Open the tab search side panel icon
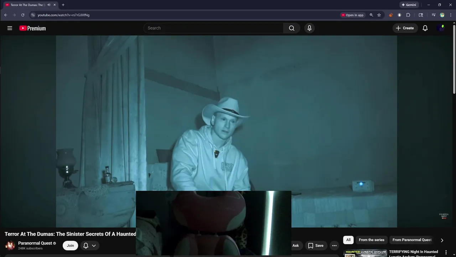Viewport: 456px width, 257px height. point(421,15)
